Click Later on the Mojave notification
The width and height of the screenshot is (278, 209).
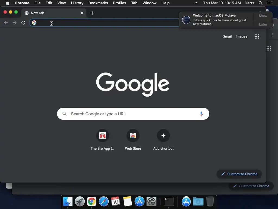point(263,24)
